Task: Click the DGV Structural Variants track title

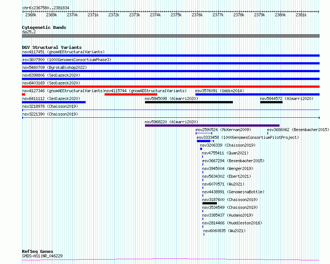Action: (x=52, y=47)
